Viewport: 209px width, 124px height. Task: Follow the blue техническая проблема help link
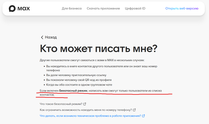[x=90, y=116]
